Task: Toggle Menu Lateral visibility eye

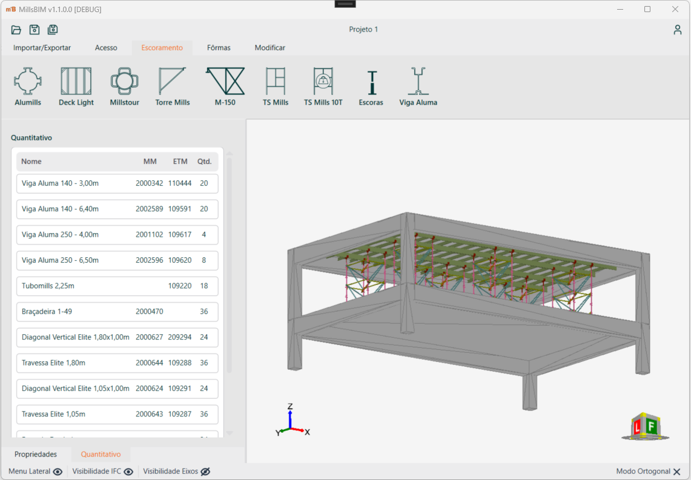Action: pos(58,472)
